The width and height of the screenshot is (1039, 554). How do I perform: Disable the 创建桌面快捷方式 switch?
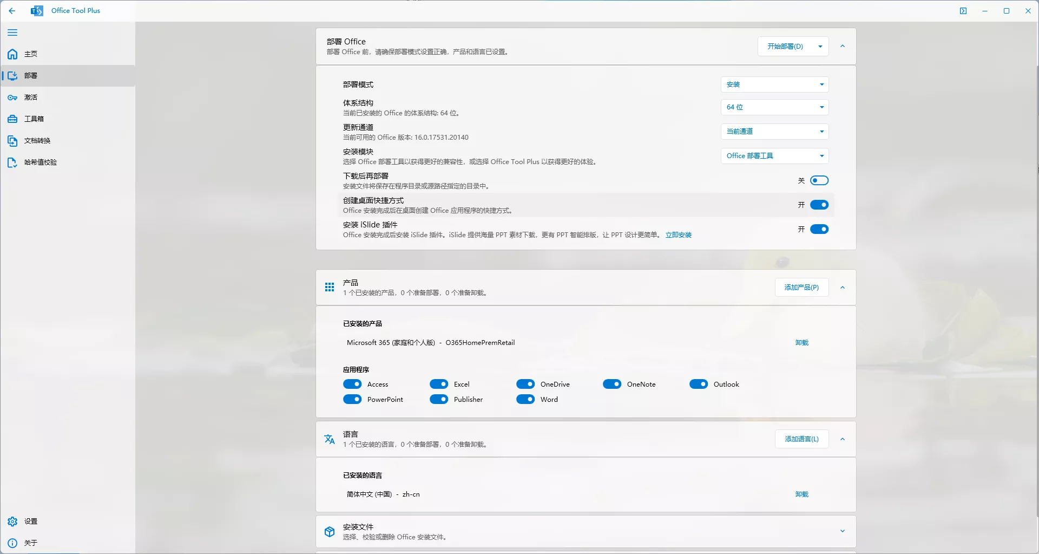[819, 205]
